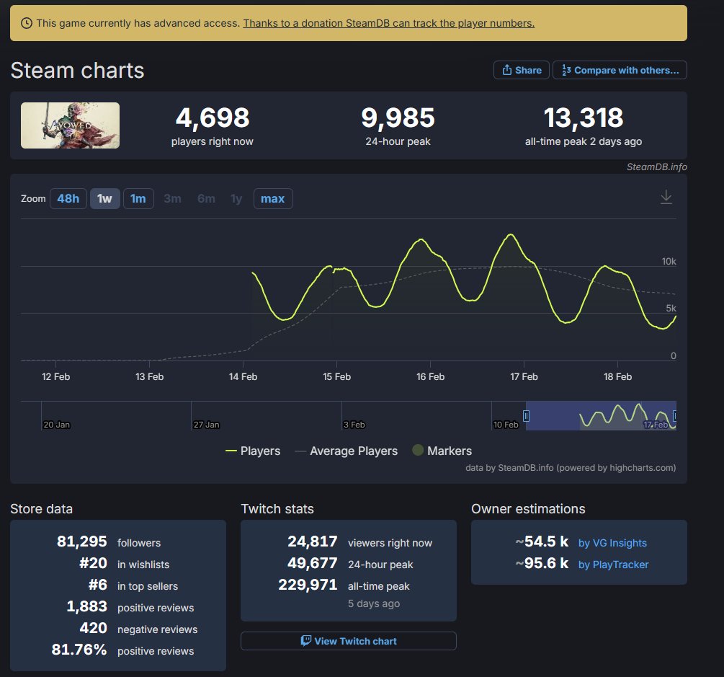Click the 420 negative reviews count
The image size is (724, 677).
93,628
